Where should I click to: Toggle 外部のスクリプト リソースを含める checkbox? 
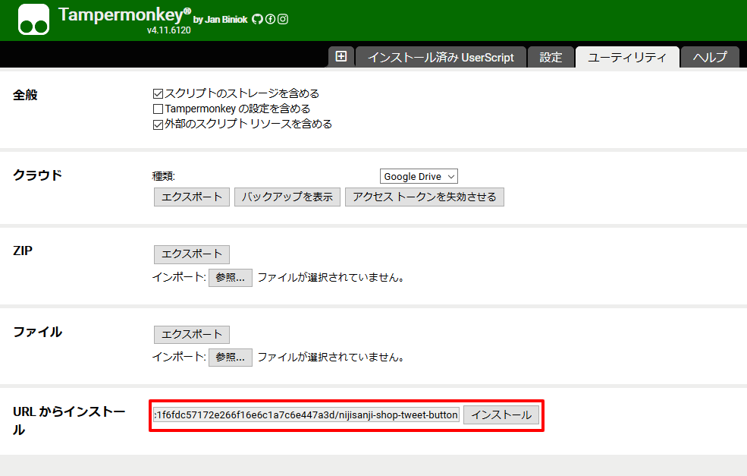[159, 125]
